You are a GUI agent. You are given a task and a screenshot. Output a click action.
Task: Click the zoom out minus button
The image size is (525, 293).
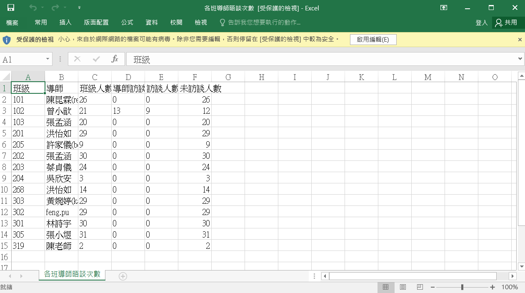(432, 287)
